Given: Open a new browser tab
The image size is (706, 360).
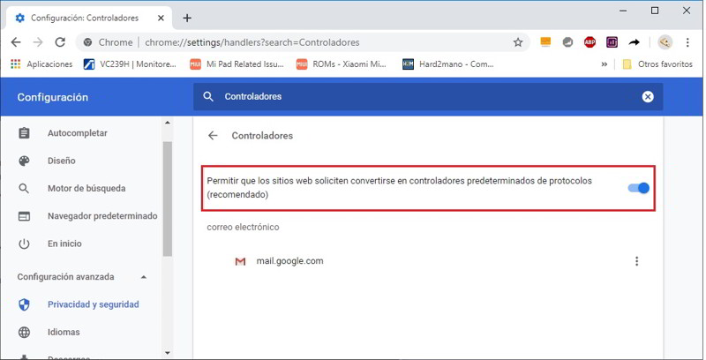Looking at the screenshot, I should 187,18.
